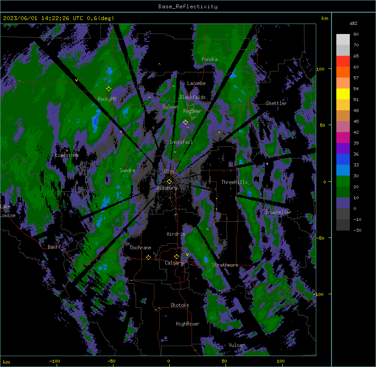Select the slate purple 10–0 dBZ legend swatch

pos(343,203)
